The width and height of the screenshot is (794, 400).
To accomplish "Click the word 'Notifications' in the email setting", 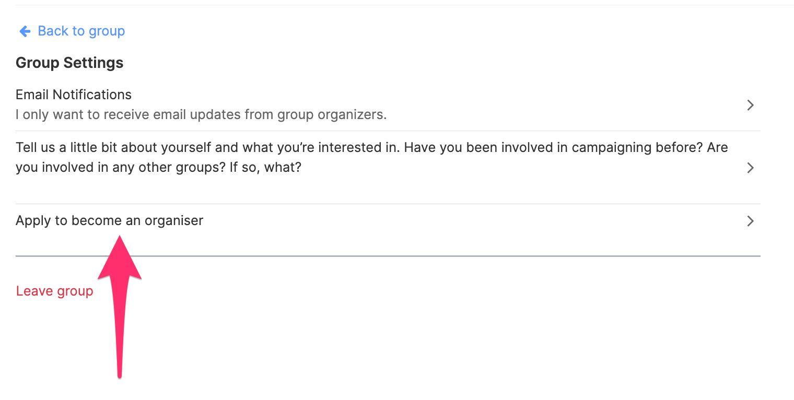I will tap(92, 95).
